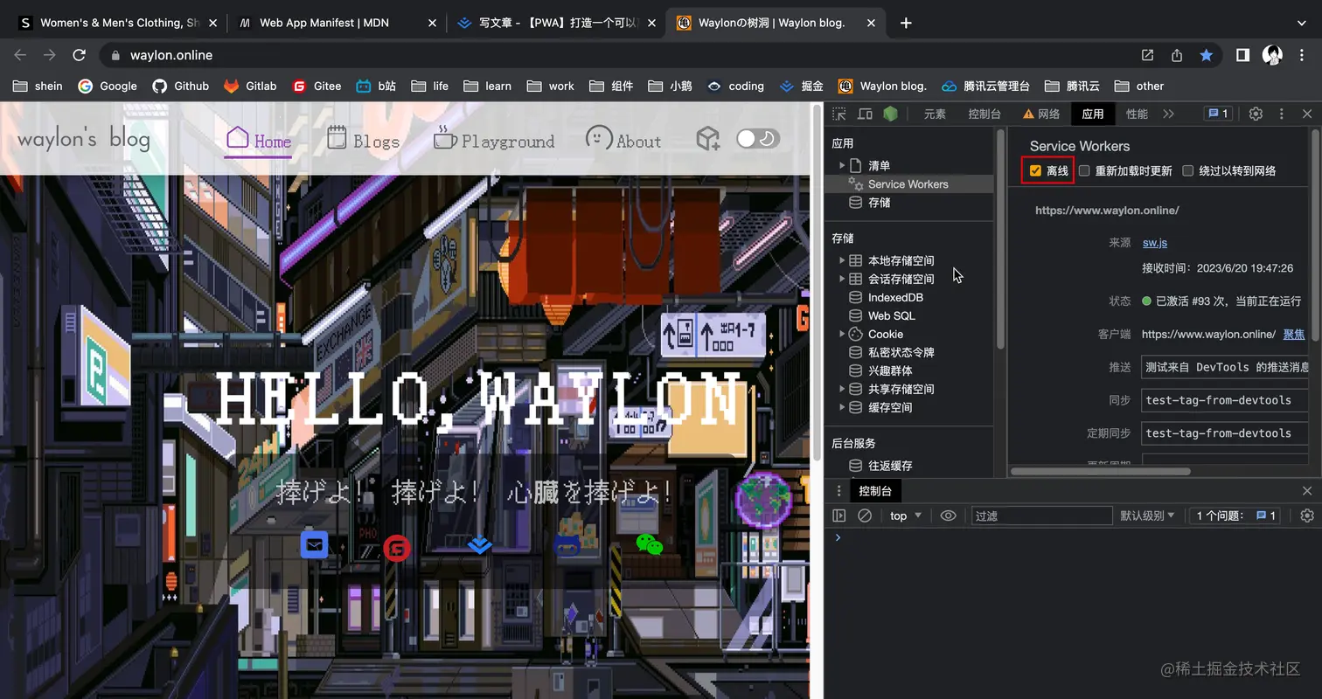
Task: Expand 本地存储空间 in the sidebar
Action: pos(842,260)
